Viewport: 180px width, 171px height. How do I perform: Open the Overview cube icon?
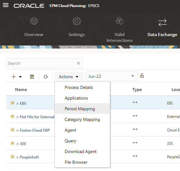click(34, 21)
